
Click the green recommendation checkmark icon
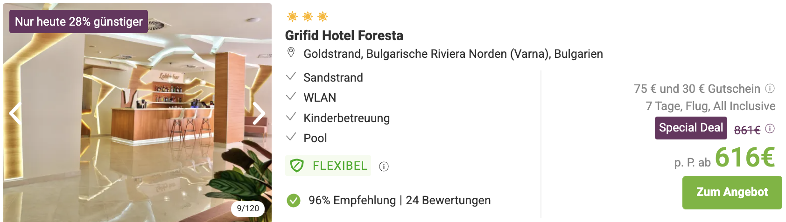coord(294,201)
